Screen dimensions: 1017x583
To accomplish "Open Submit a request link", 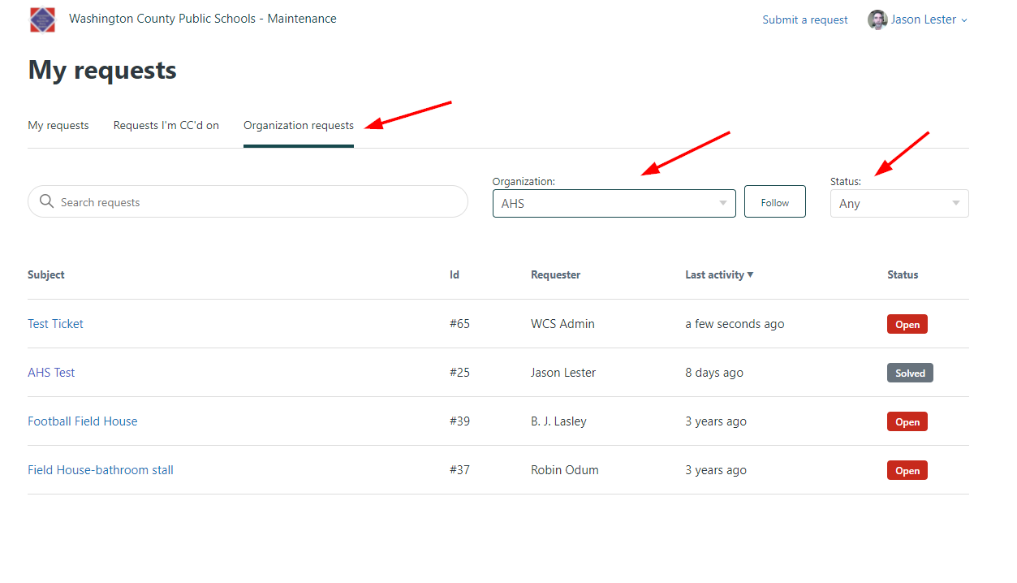I will (x=805, y=19).
